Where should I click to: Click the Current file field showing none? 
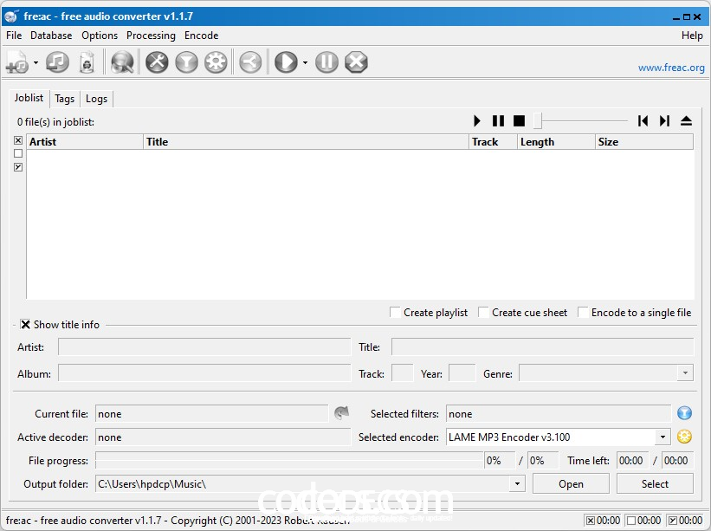click(212, 414)
